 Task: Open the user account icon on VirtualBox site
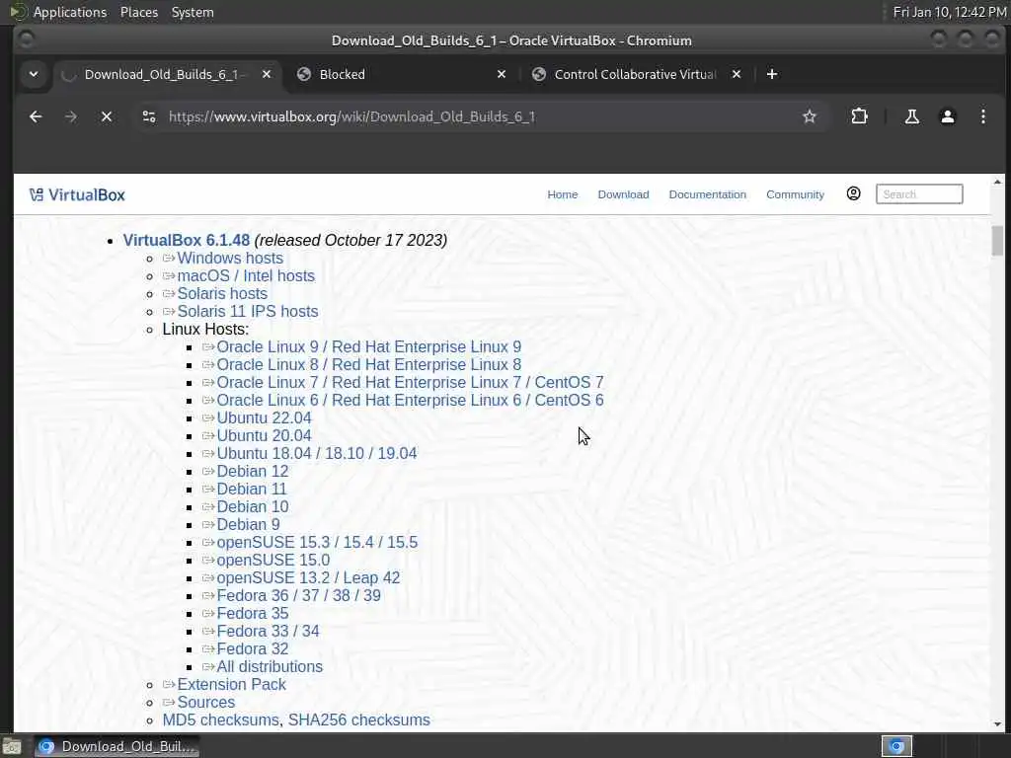[x=853, y=194]
